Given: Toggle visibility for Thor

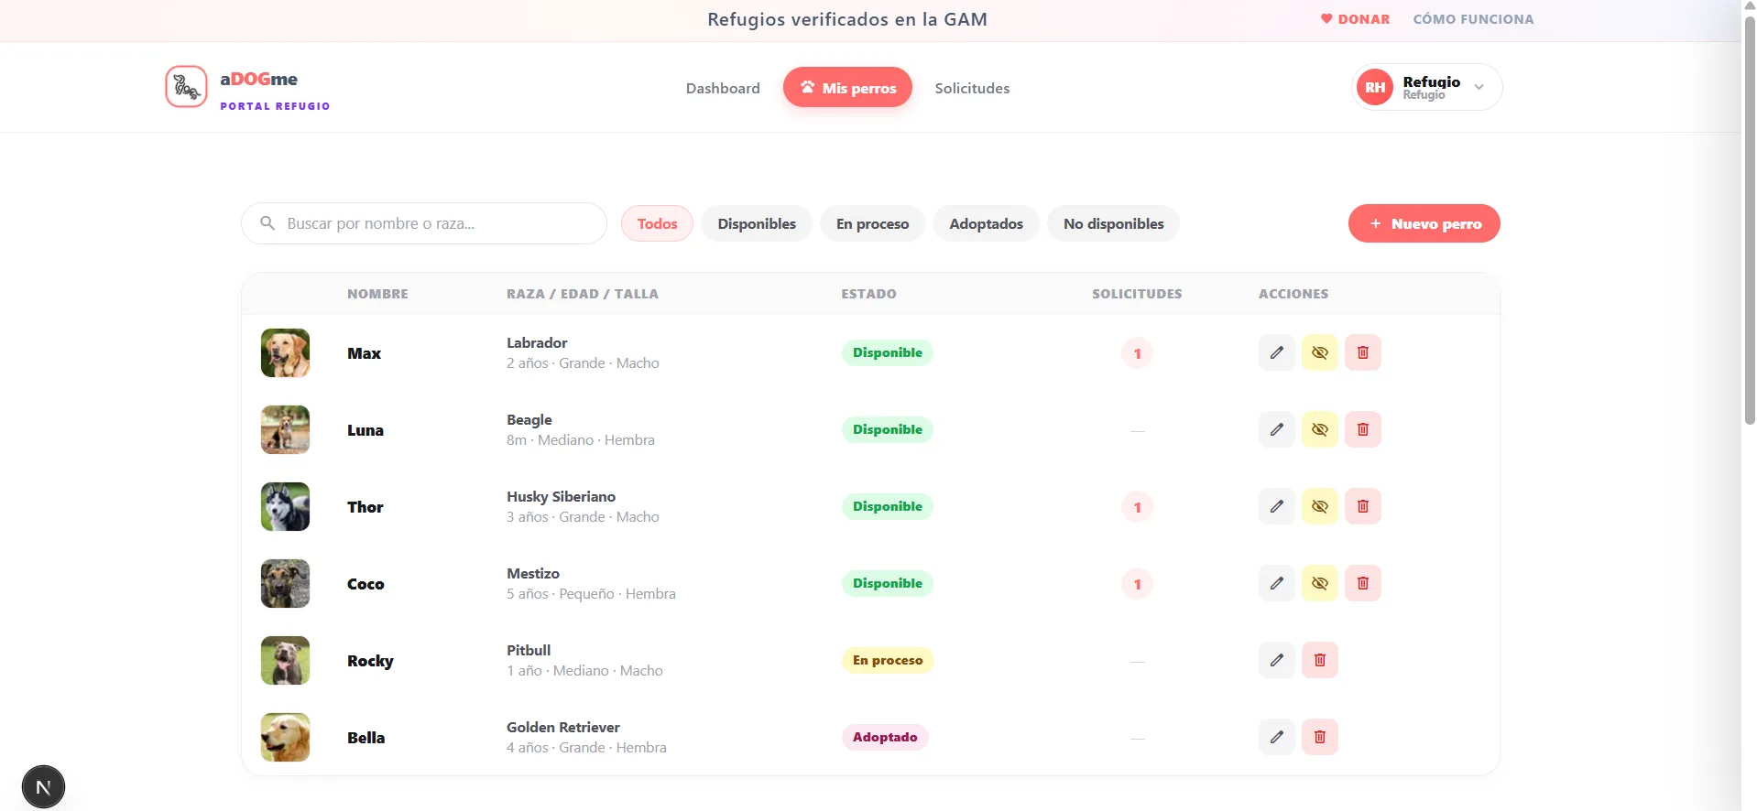Looking at the screenshot, I should pos(1319,506).
